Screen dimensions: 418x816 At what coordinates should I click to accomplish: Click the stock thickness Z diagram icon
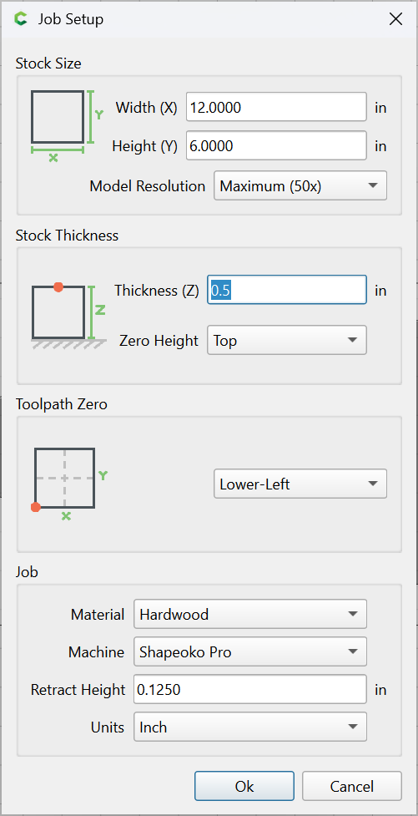point(69,316)
